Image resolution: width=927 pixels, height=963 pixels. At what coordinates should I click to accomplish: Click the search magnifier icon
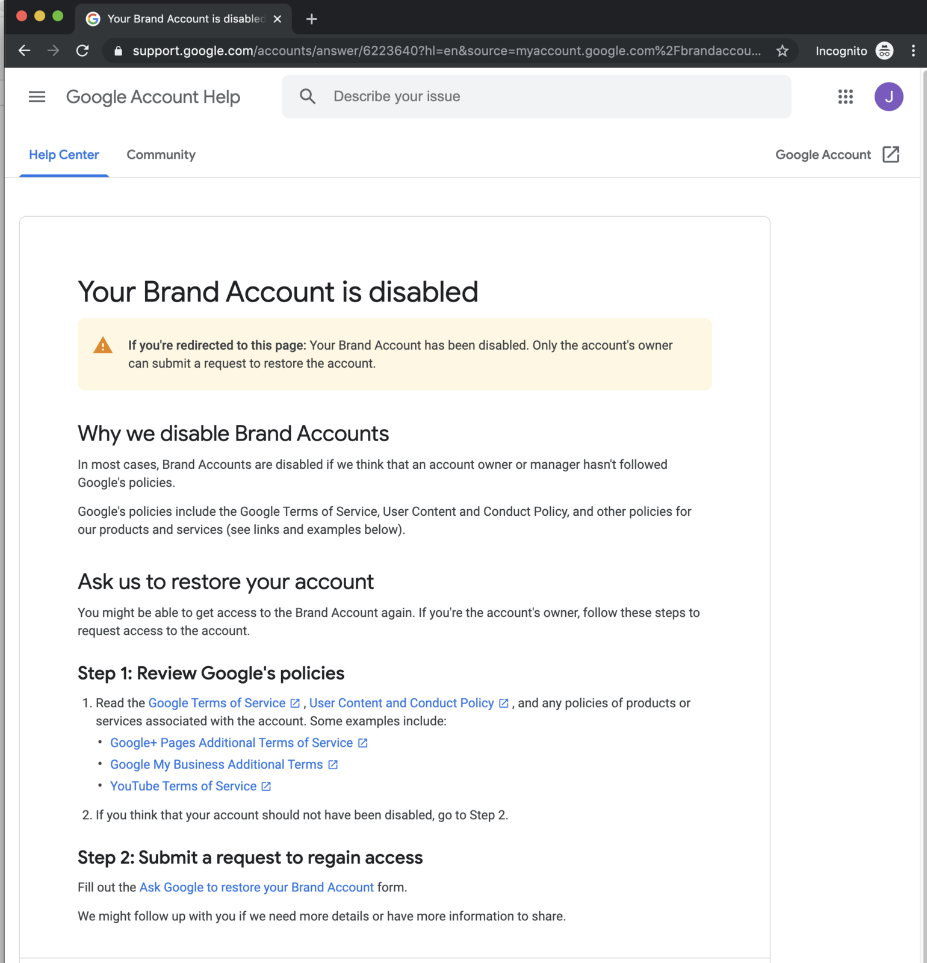coord(308,96)
